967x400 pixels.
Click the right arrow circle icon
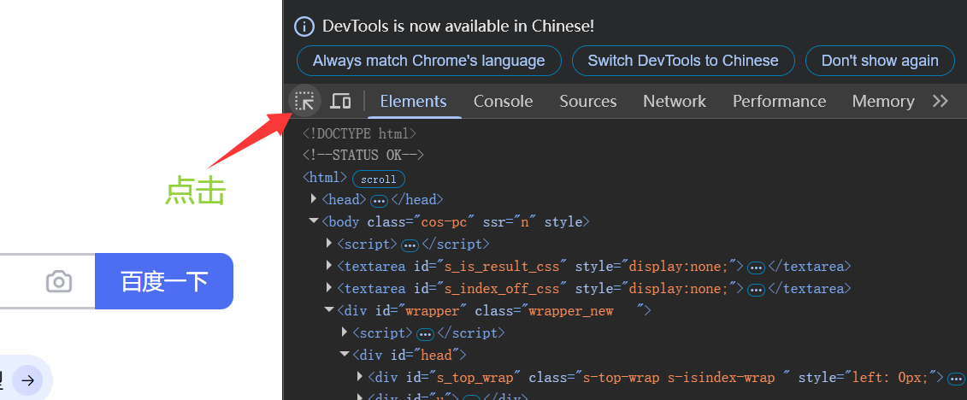point(27,380)
